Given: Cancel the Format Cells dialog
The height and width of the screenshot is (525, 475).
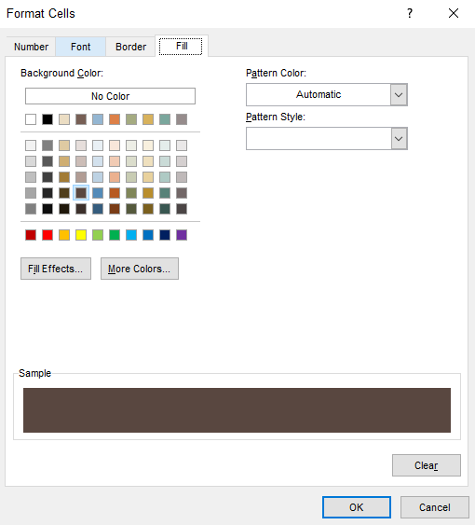Looking at the screenshot, I should pyautogui.click(x=435, y=507).
